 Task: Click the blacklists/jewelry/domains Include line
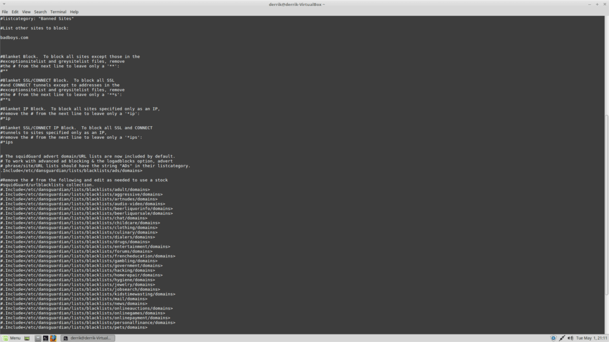pos(78,285)
